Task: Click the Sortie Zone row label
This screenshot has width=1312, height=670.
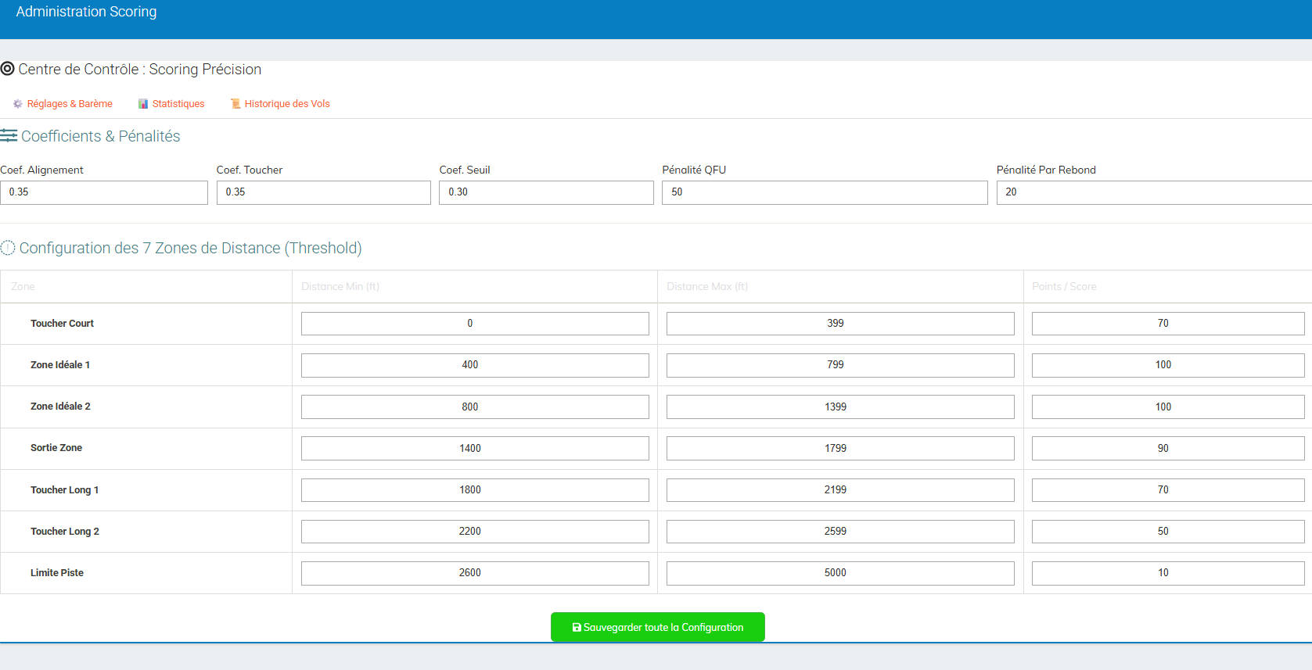Action: pyautogui.click(x=56, y=448)
